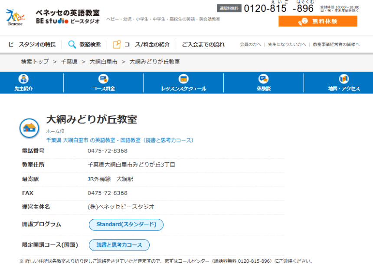The height and width of the screenshot is (264, 373).
Task: Click the magnifier icon beside 教室検索
Action: click(x=72, y=44)
